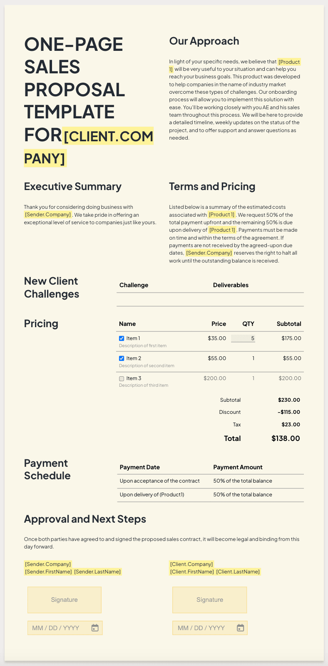The image size is (328, 666).
Task: Open the calendar icon in sender's date field
Action: pyautogui.click(x=95, y=628)
